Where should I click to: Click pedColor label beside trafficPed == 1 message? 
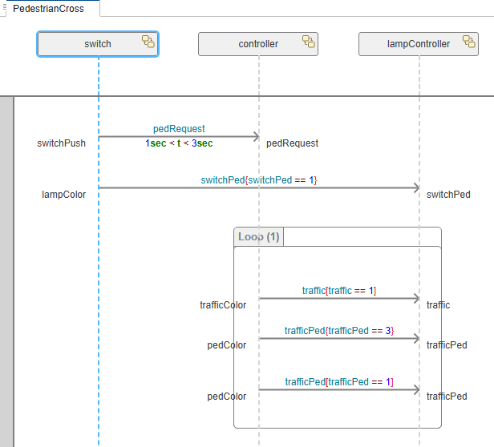(x=227, y=397)
